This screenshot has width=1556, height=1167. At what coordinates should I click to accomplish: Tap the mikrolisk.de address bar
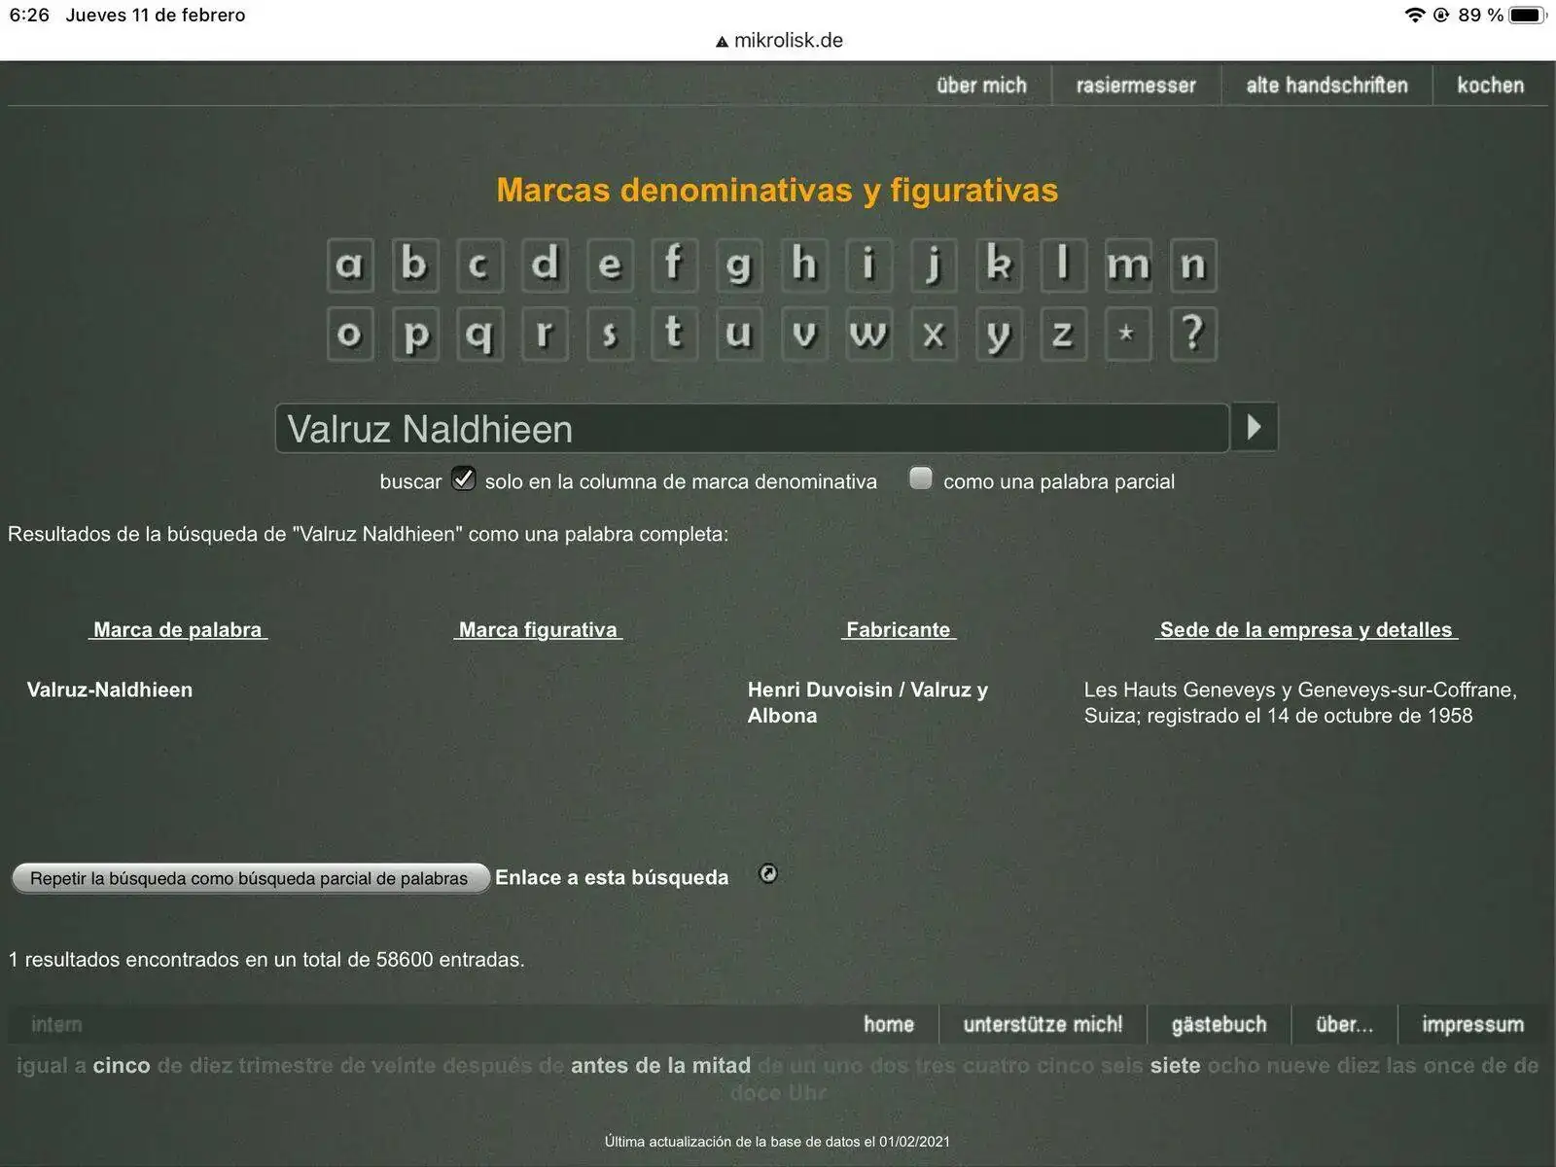tap(779, 41)
